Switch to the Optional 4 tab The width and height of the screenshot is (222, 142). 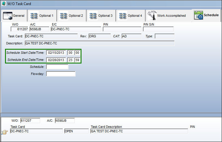[130, 16]
